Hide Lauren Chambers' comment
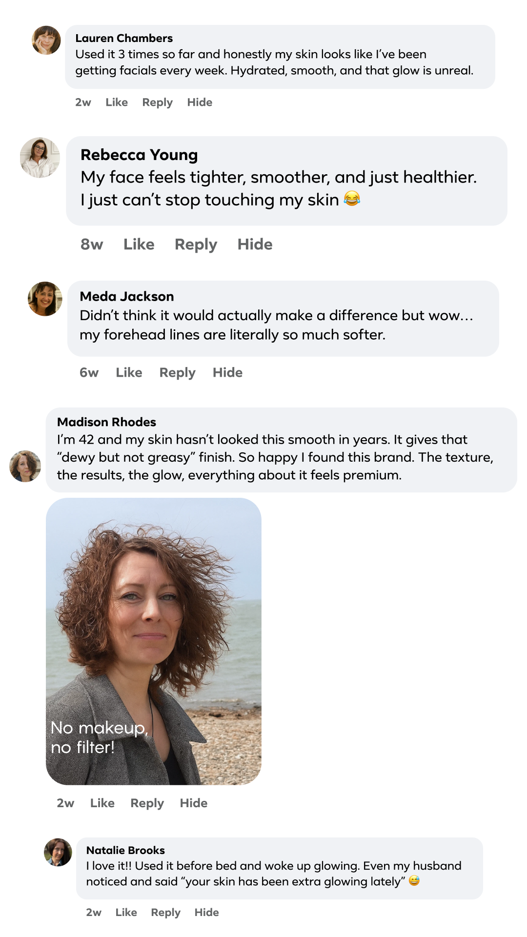 click(200, 102)
